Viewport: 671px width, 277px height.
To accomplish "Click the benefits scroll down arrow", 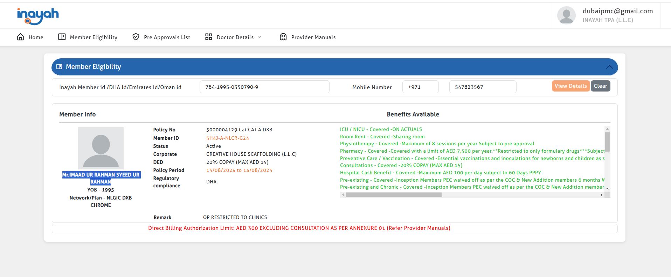I will coord(608,188).
